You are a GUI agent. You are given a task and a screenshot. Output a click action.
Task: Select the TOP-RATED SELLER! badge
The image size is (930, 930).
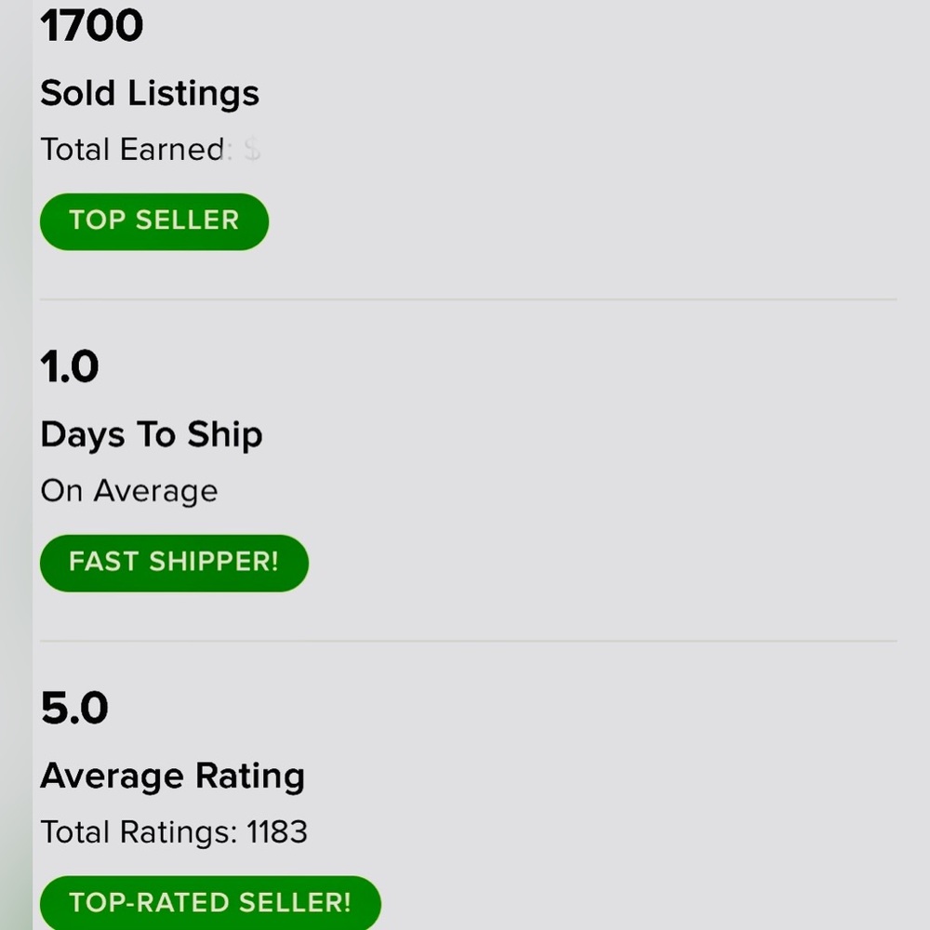tap(210, 903)
